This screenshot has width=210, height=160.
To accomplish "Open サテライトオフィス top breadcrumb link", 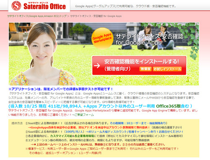I will (37, 16).
